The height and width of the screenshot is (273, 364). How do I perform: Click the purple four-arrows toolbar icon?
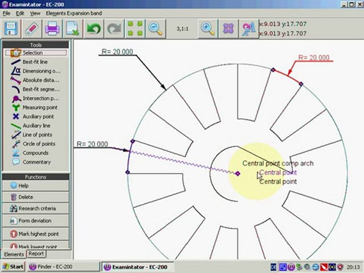(x=228, y=29)
